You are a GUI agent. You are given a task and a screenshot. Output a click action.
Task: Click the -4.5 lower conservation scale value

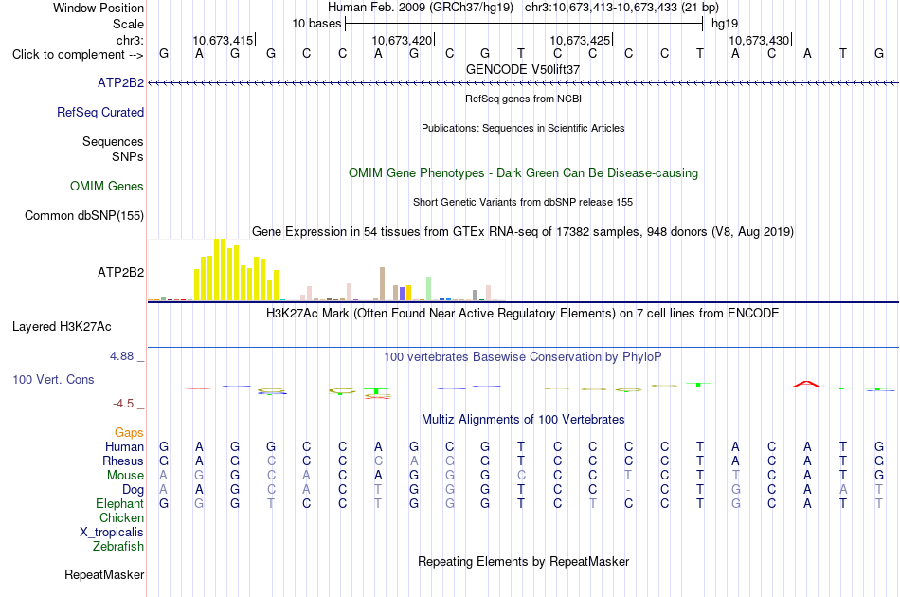pos(123,404)
